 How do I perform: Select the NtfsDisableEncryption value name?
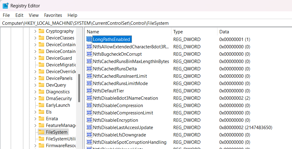coord(115,120)
